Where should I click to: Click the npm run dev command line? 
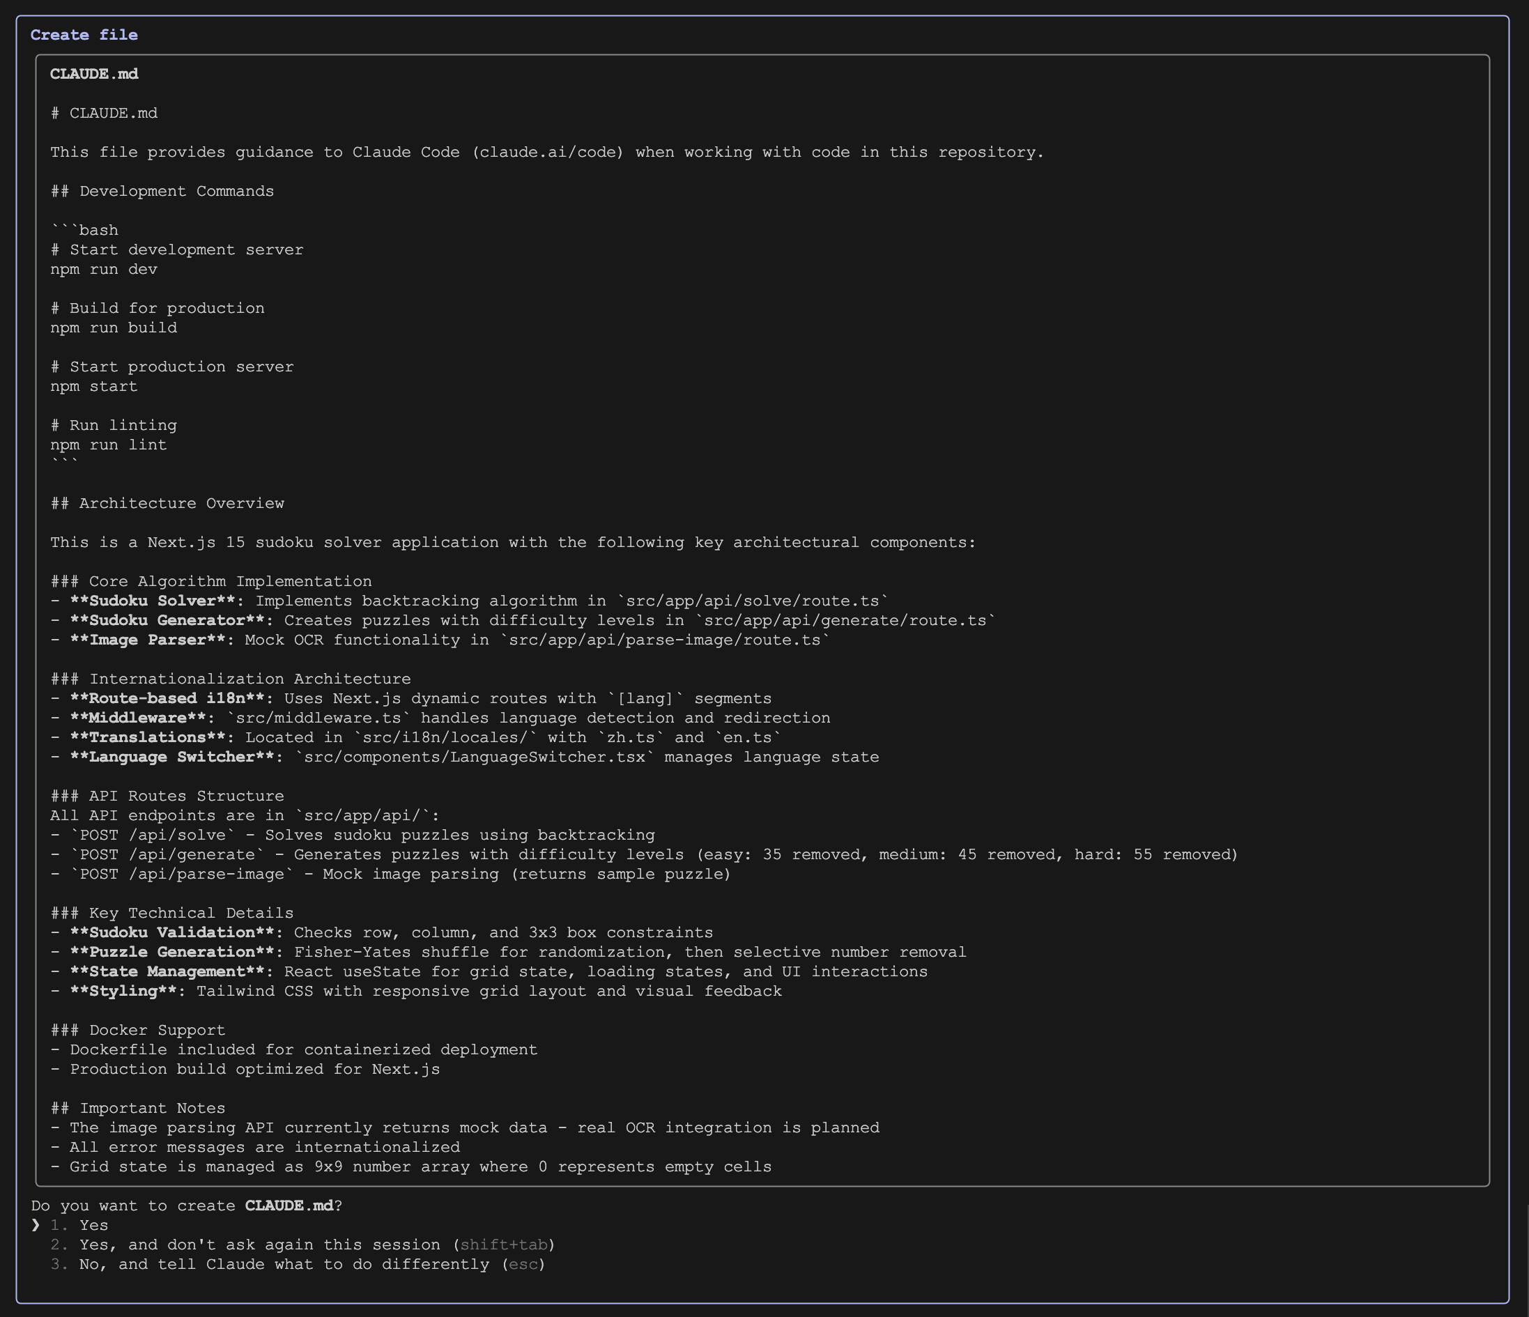(x=104, y=269)
